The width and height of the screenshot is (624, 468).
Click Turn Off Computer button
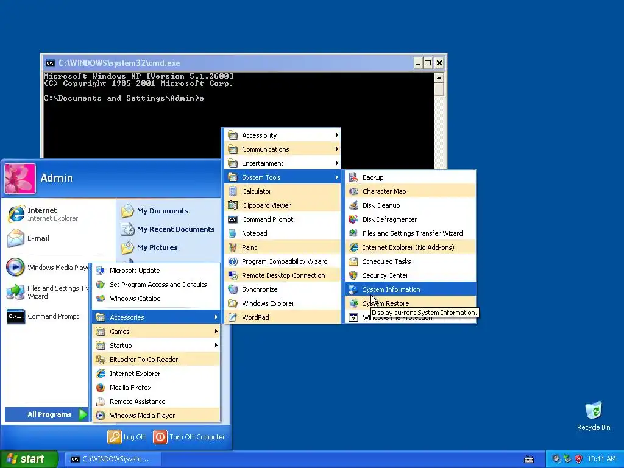click(189, 437)
